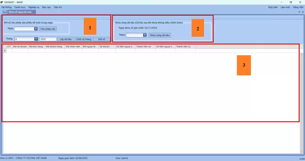Click the vertical scrollbar of the grid
Screen dimensions: 305x161
[x=301, y=103]
